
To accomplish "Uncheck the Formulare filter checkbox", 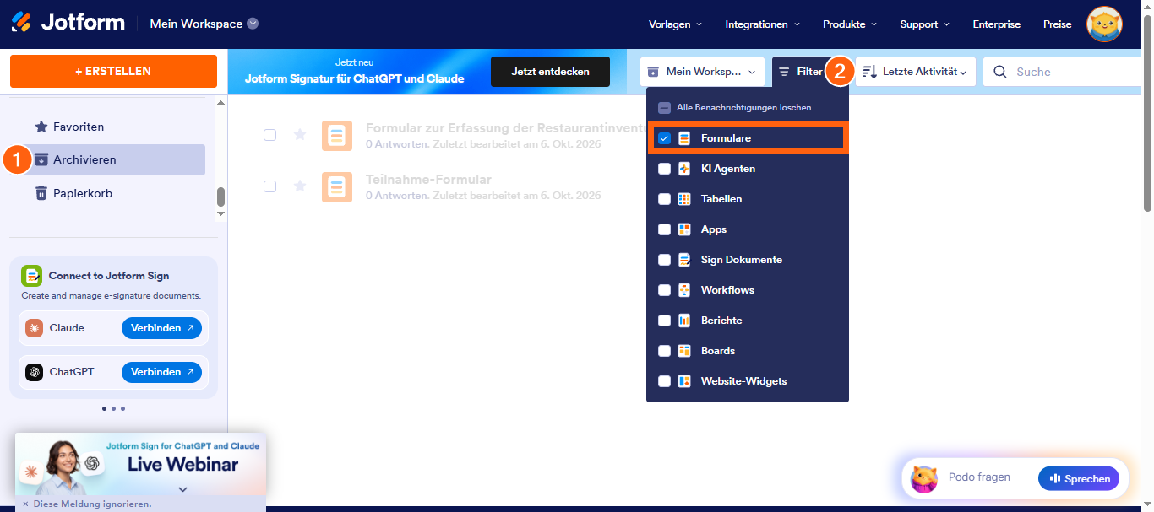I will 664,138.
